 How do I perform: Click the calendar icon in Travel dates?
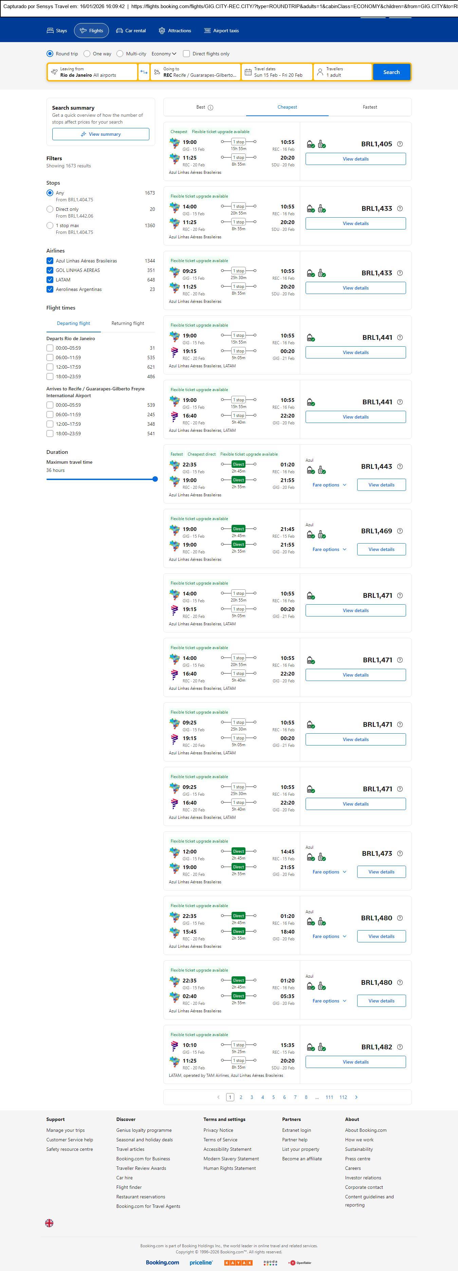click(x=248, y=72)
